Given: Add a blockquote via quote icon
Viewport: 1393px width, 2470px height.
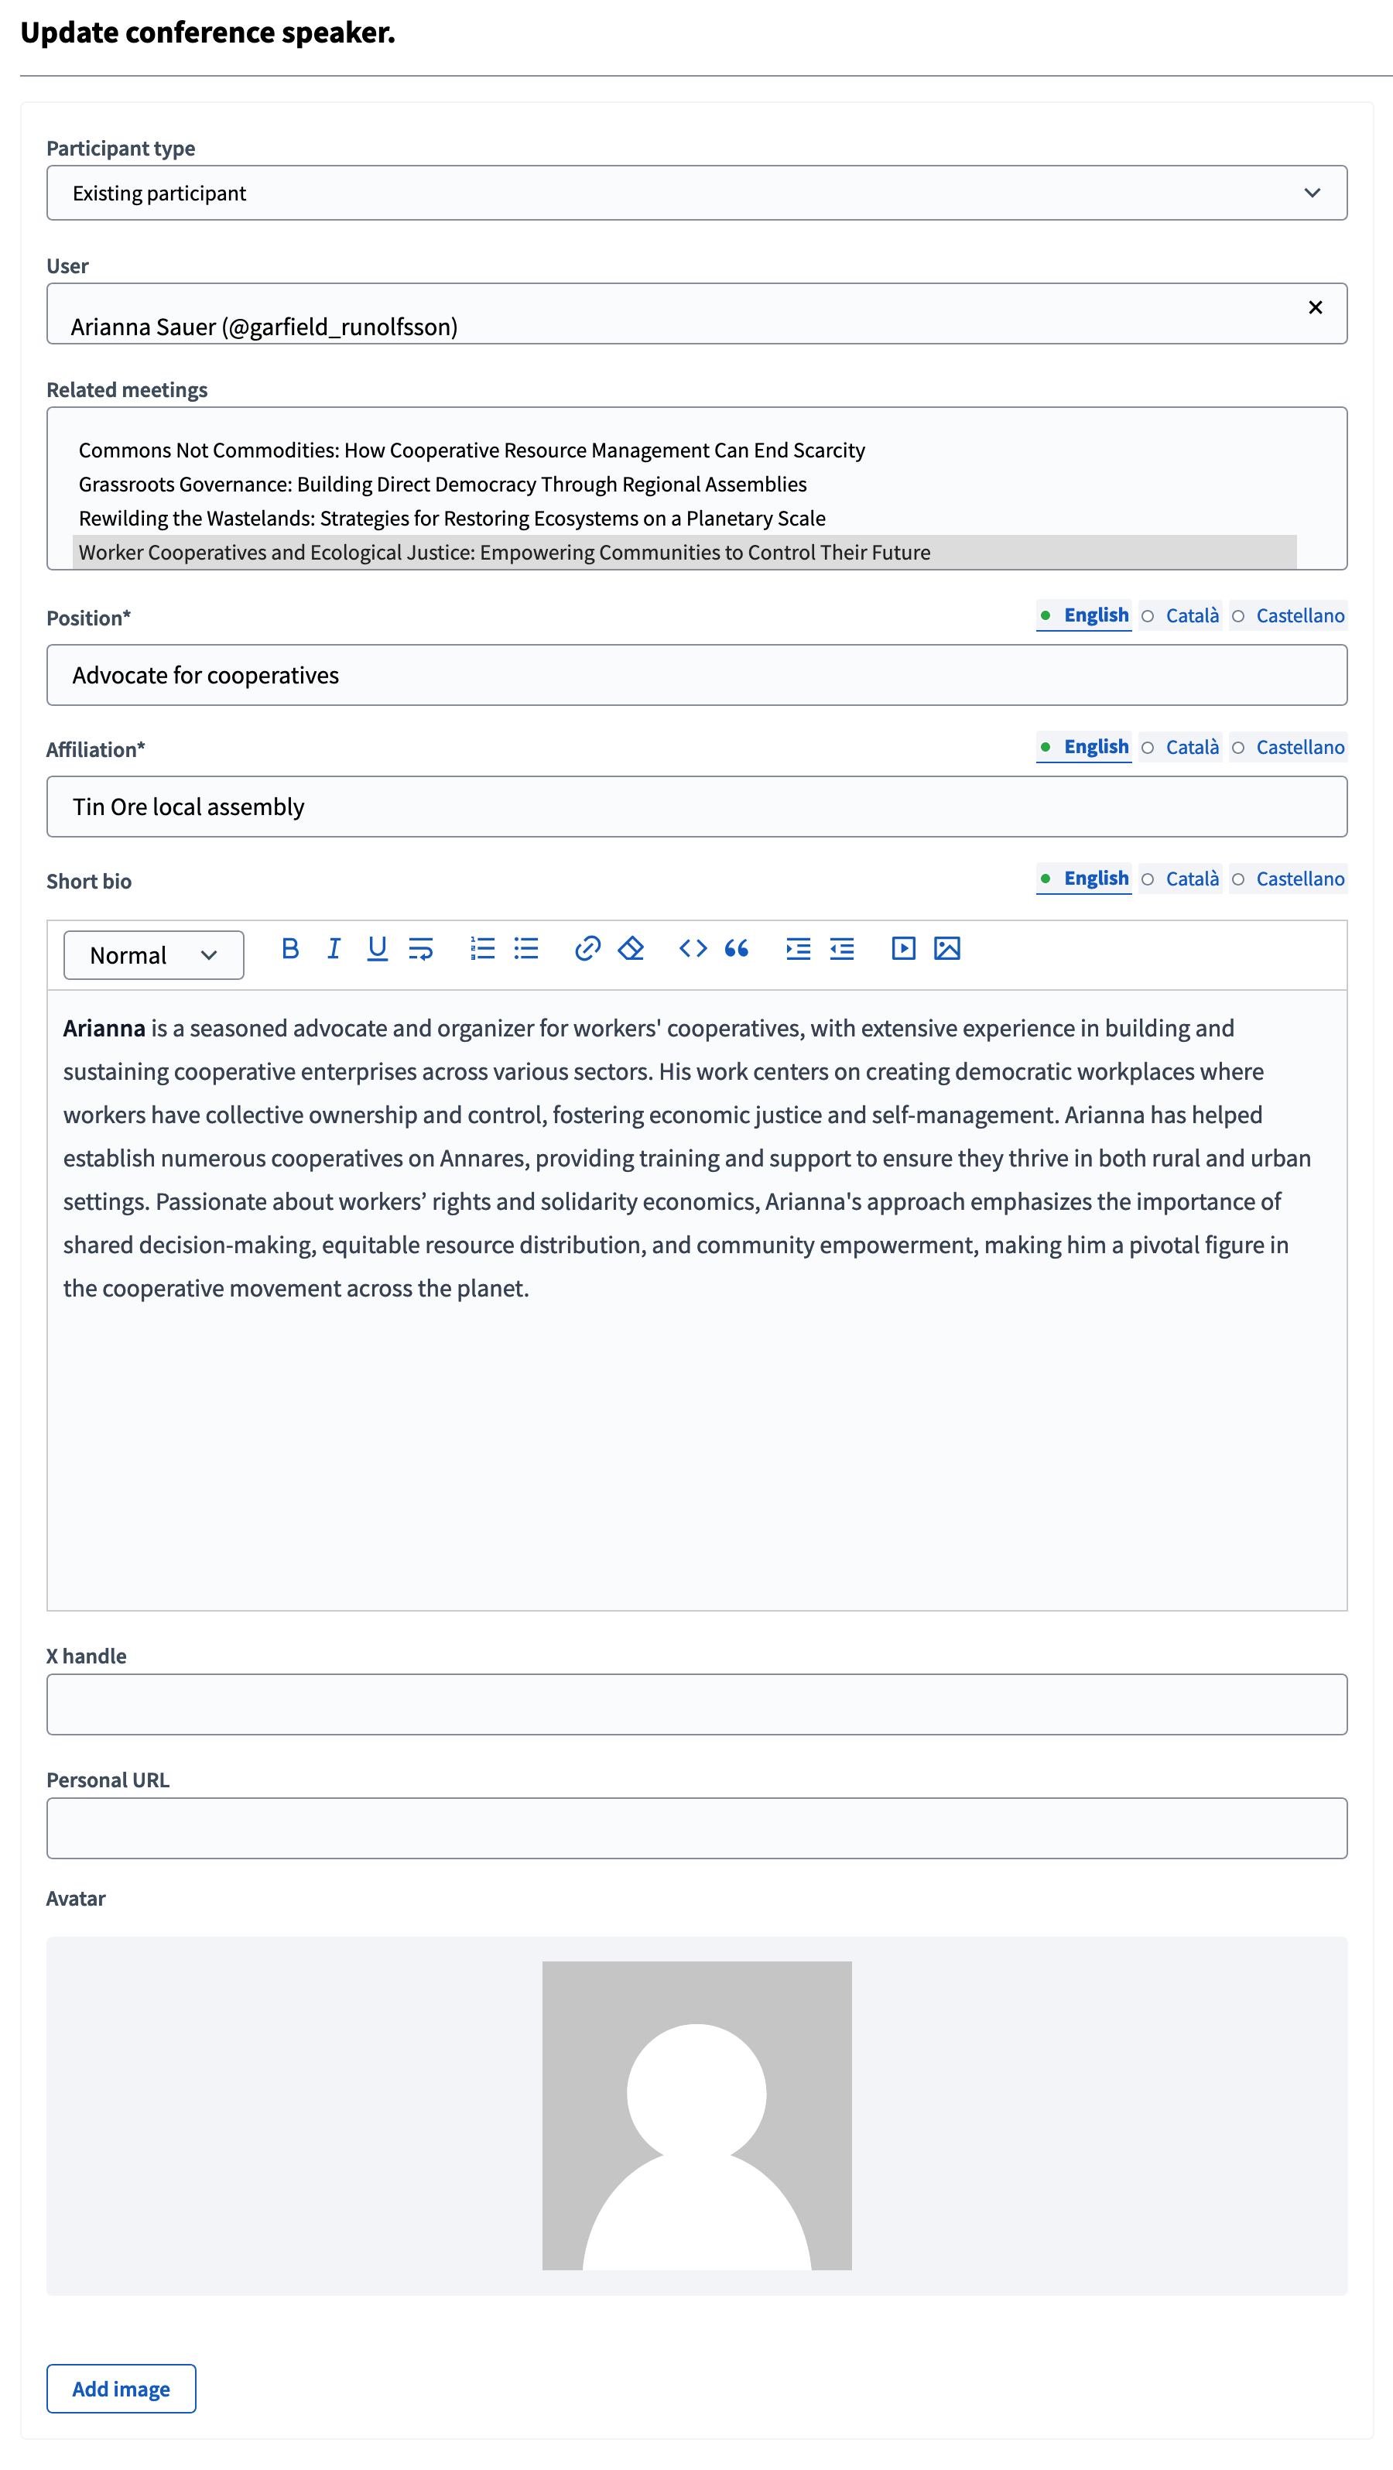Looking at the screenshot, I should [x=736, y=948].
